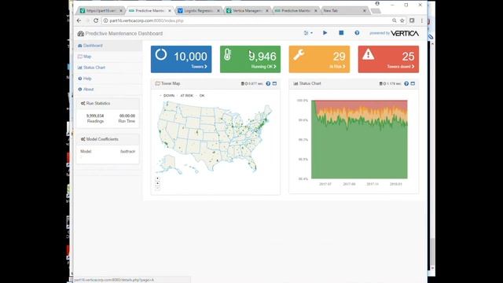Zoom in on the tower map
503x283 pixels.
[157, 183]
